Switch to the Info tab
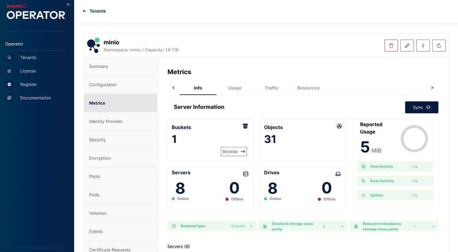The image size is (458, 252). click(198, 88)
